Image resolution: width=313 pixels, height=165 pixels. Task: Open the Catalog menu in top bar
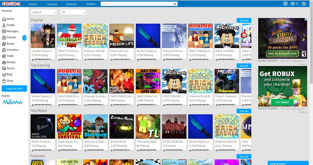click(x=52, y=4)
